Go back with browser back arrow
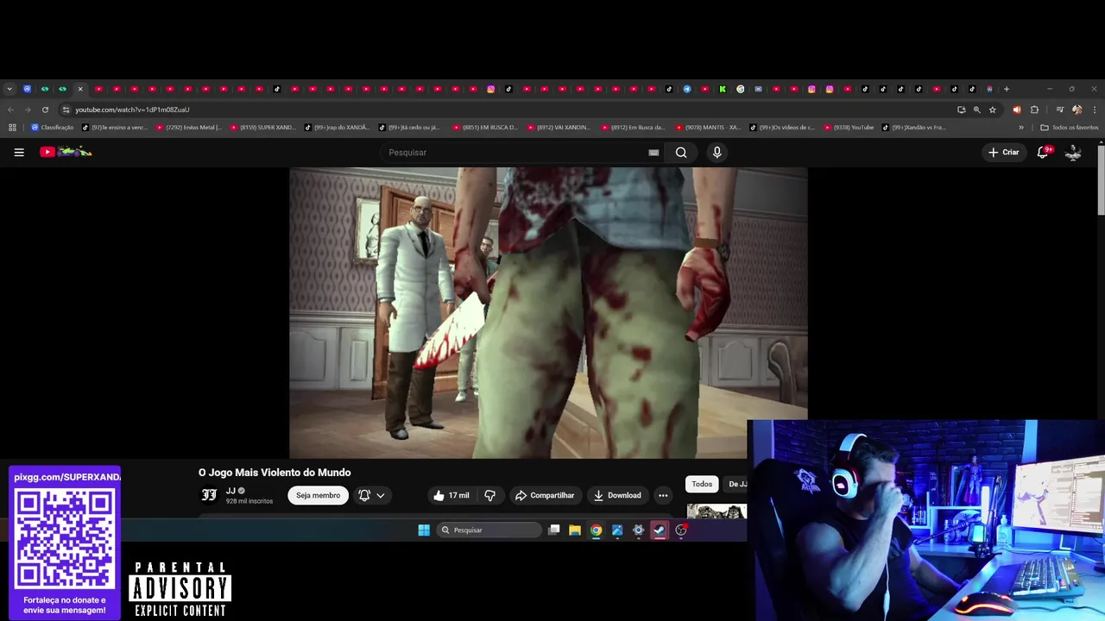Screen dimensions: 1105x621 tap(10, 110)
